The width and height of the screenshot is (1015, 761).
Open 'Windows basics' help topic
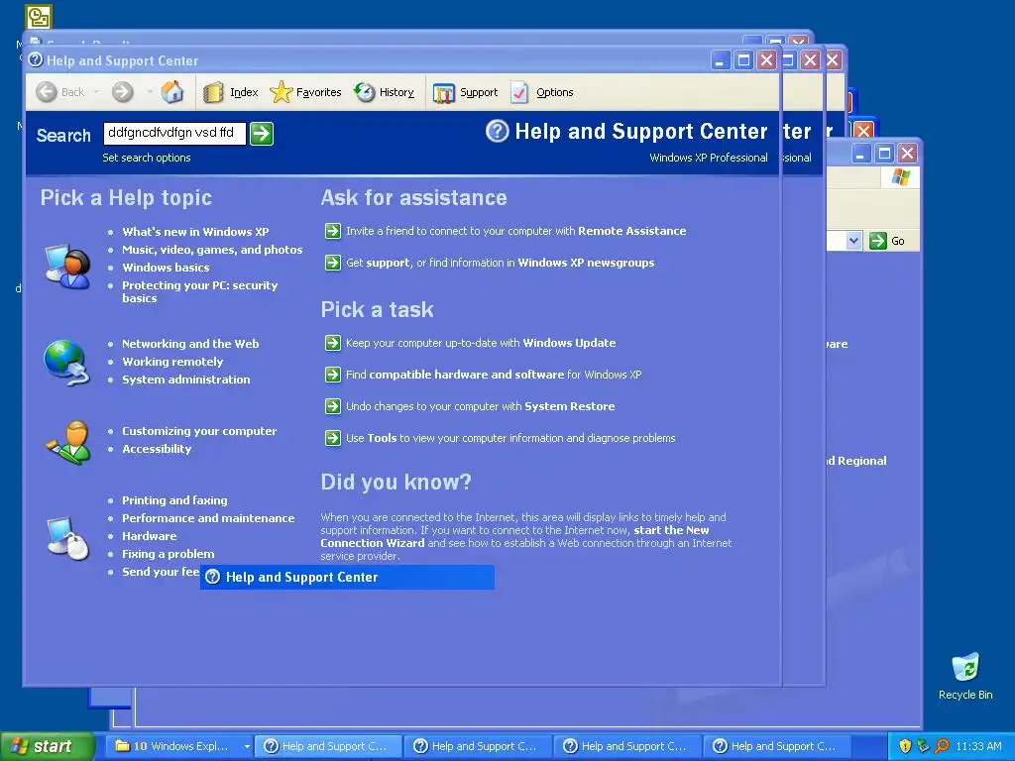click(x=166, y=268)
